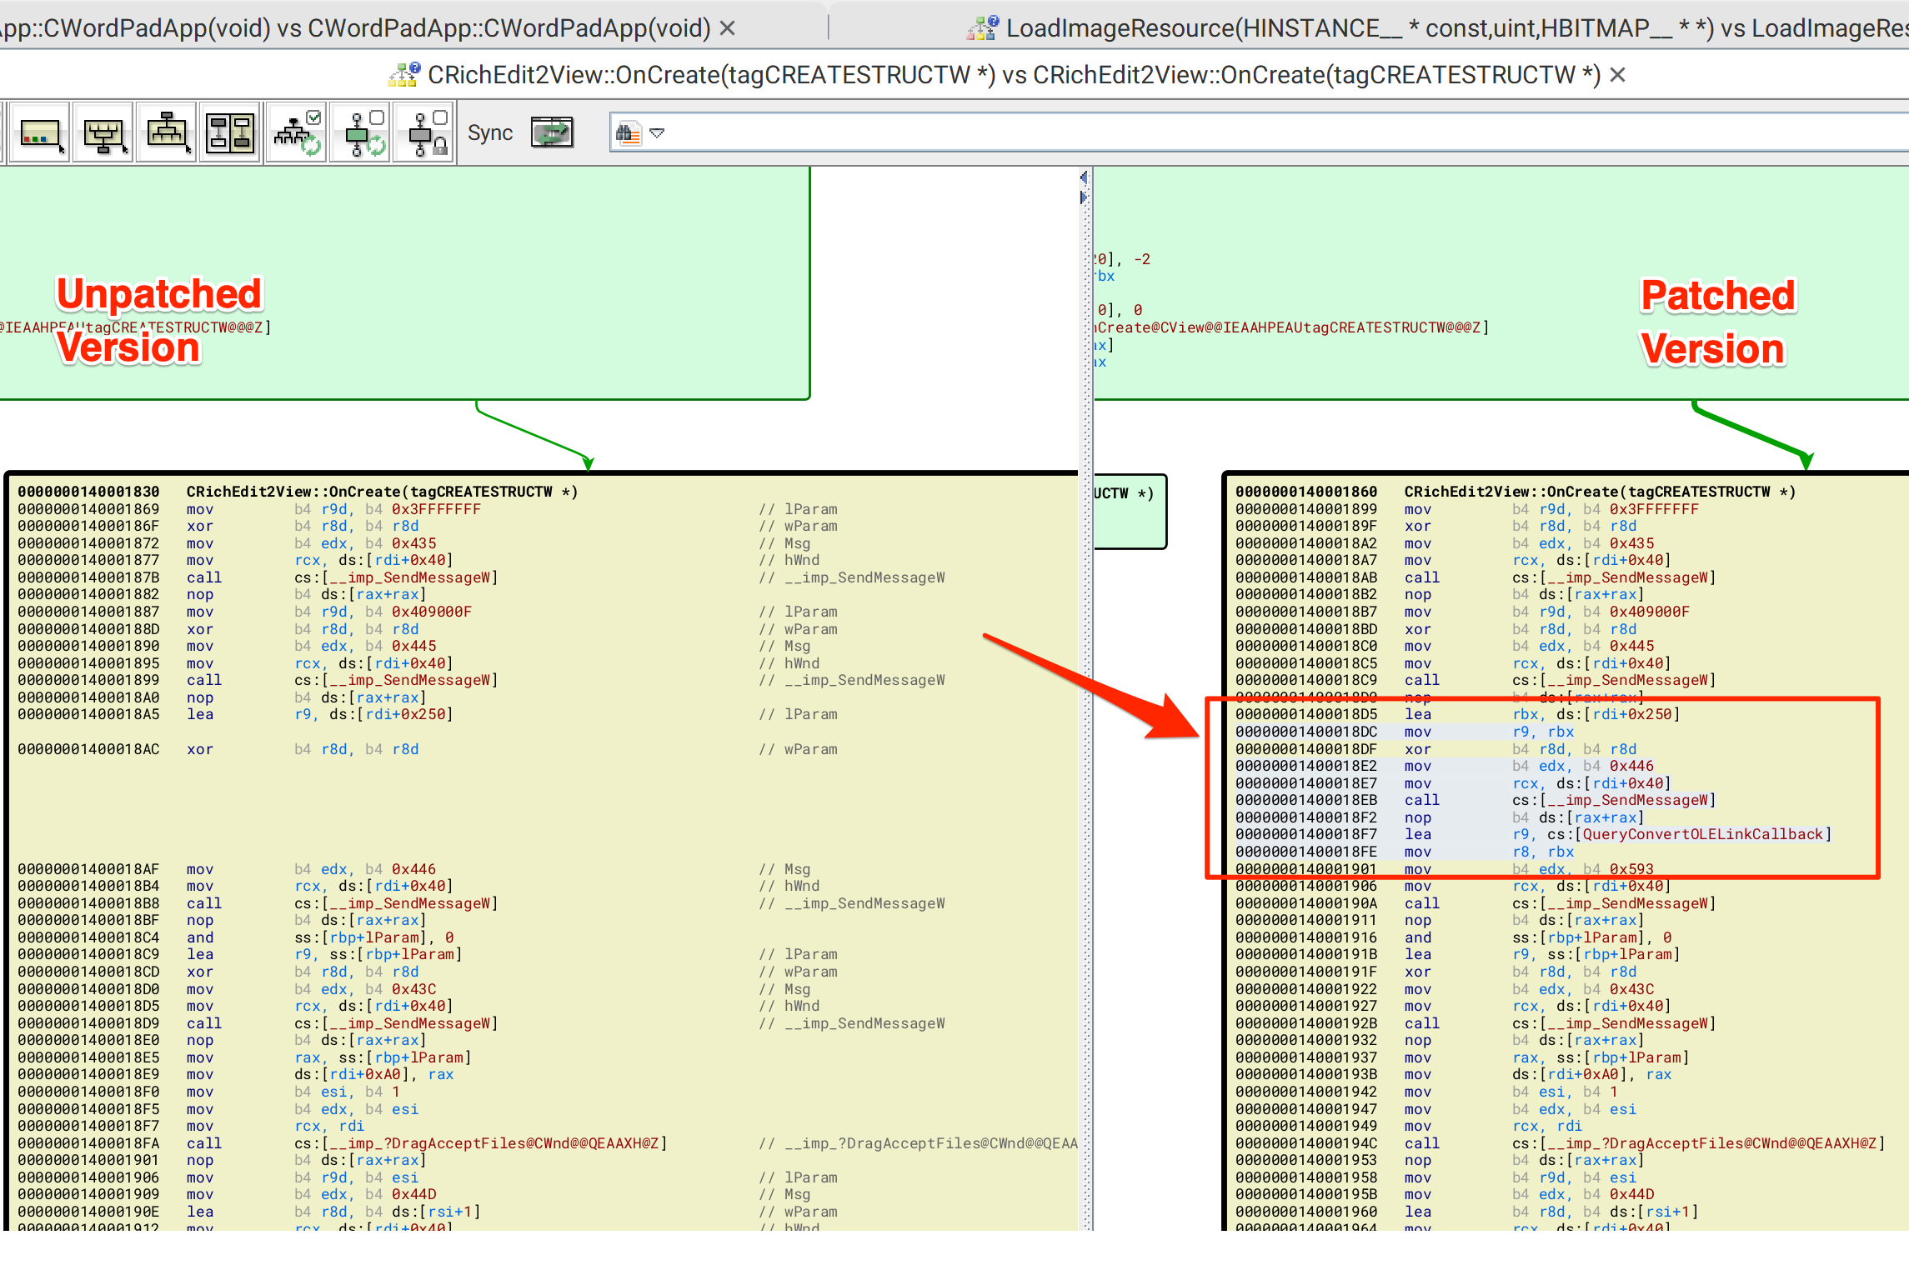Image resolution: width=1909 pixels, height=1265 pixels.
Task: Click the binoculars search icon
Action: 629,133
